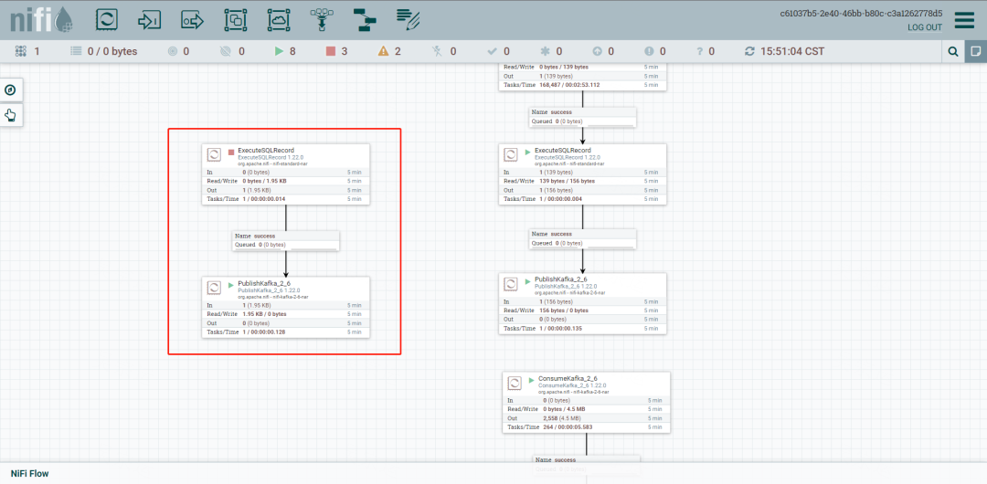Click the green run triangle on ConsumeKafka_2_6

pyautogui.click(x=531, y=380)
